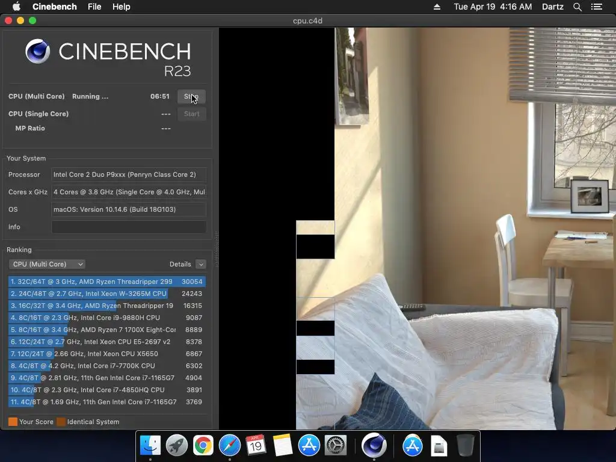Image resolution: width=616 pixels, height=462 pixels.
Task: Open Spotlight search magnifier
Action: point(577,7)
